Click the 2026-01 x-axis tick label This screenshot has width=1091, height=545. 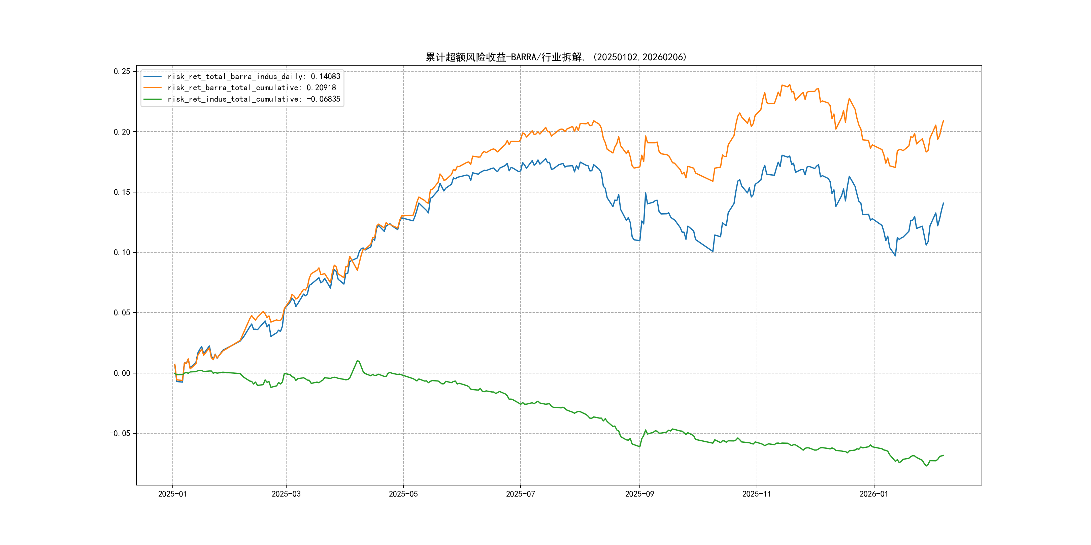(x=874, y=494)
